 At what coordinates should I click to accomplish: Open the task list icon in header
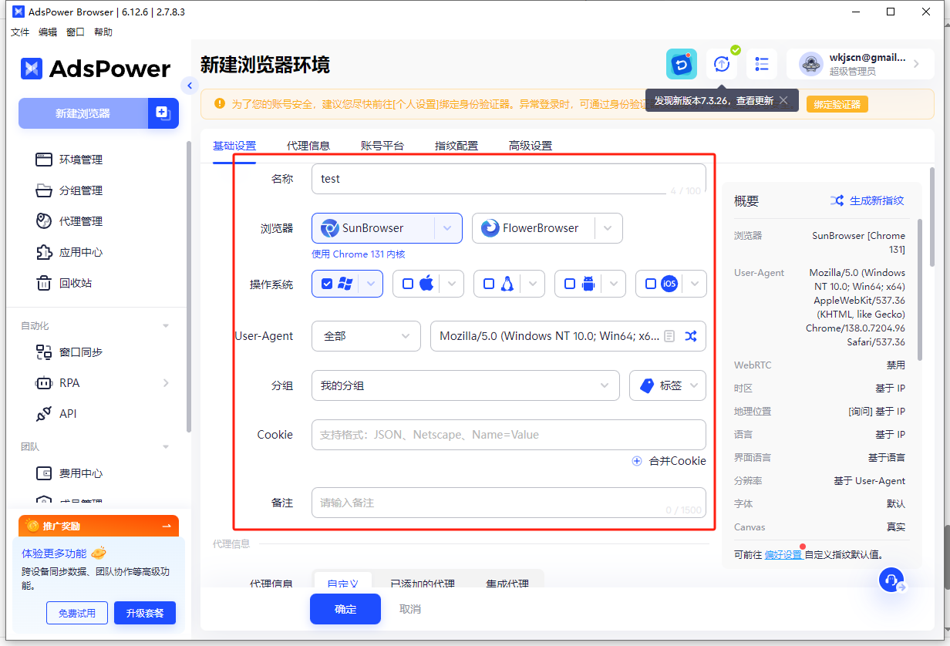(x=762, y=64)
